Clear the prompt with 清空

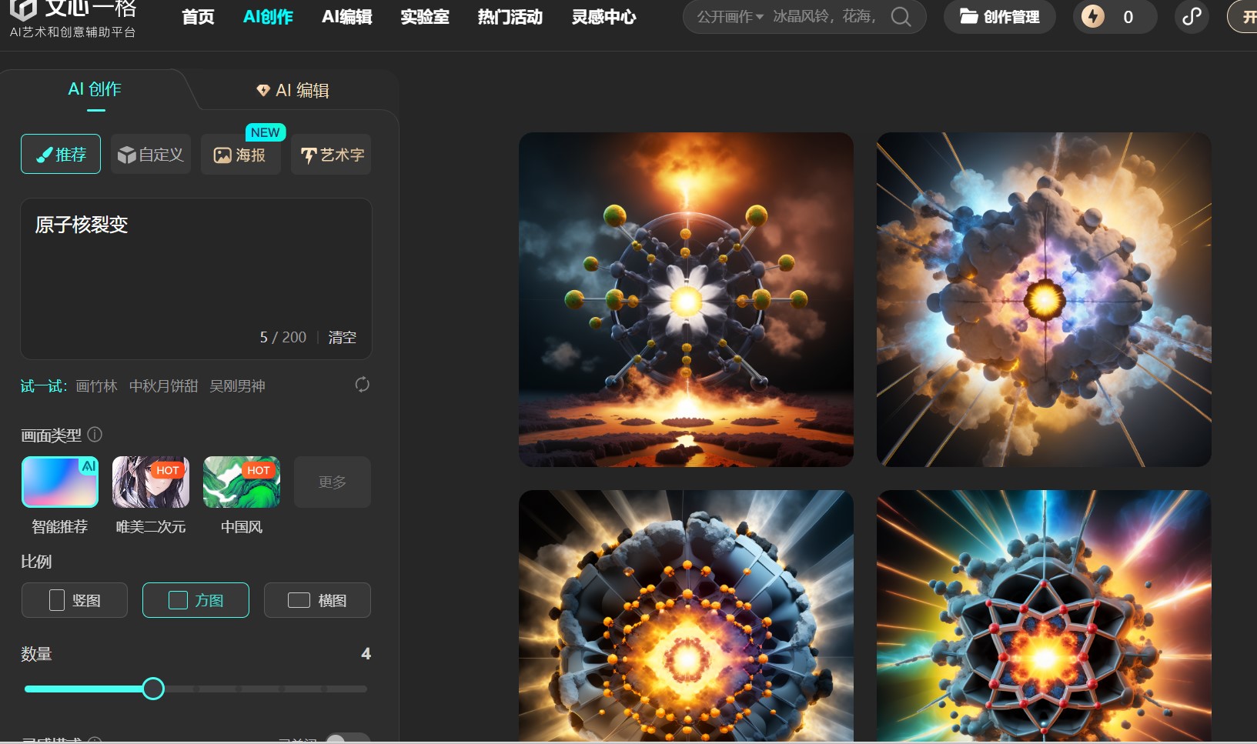point(342,337)
